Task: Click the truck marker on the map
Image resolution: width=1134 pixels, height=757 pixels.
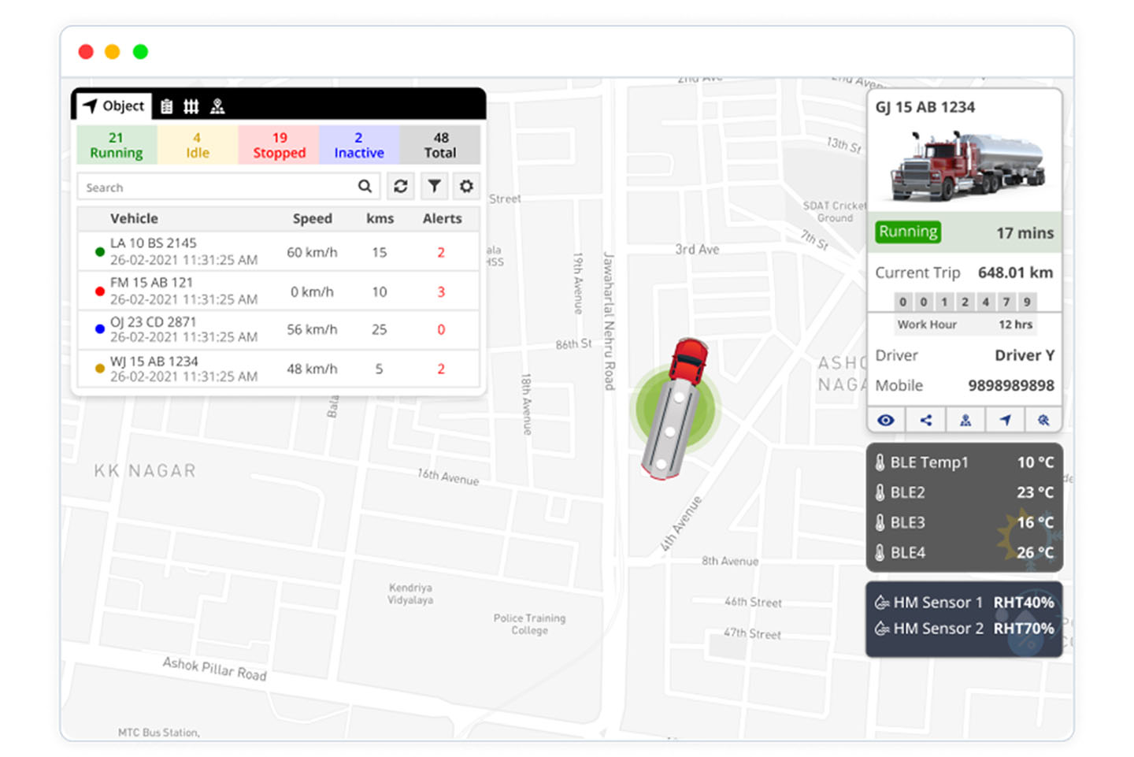Action: (676, 408)
